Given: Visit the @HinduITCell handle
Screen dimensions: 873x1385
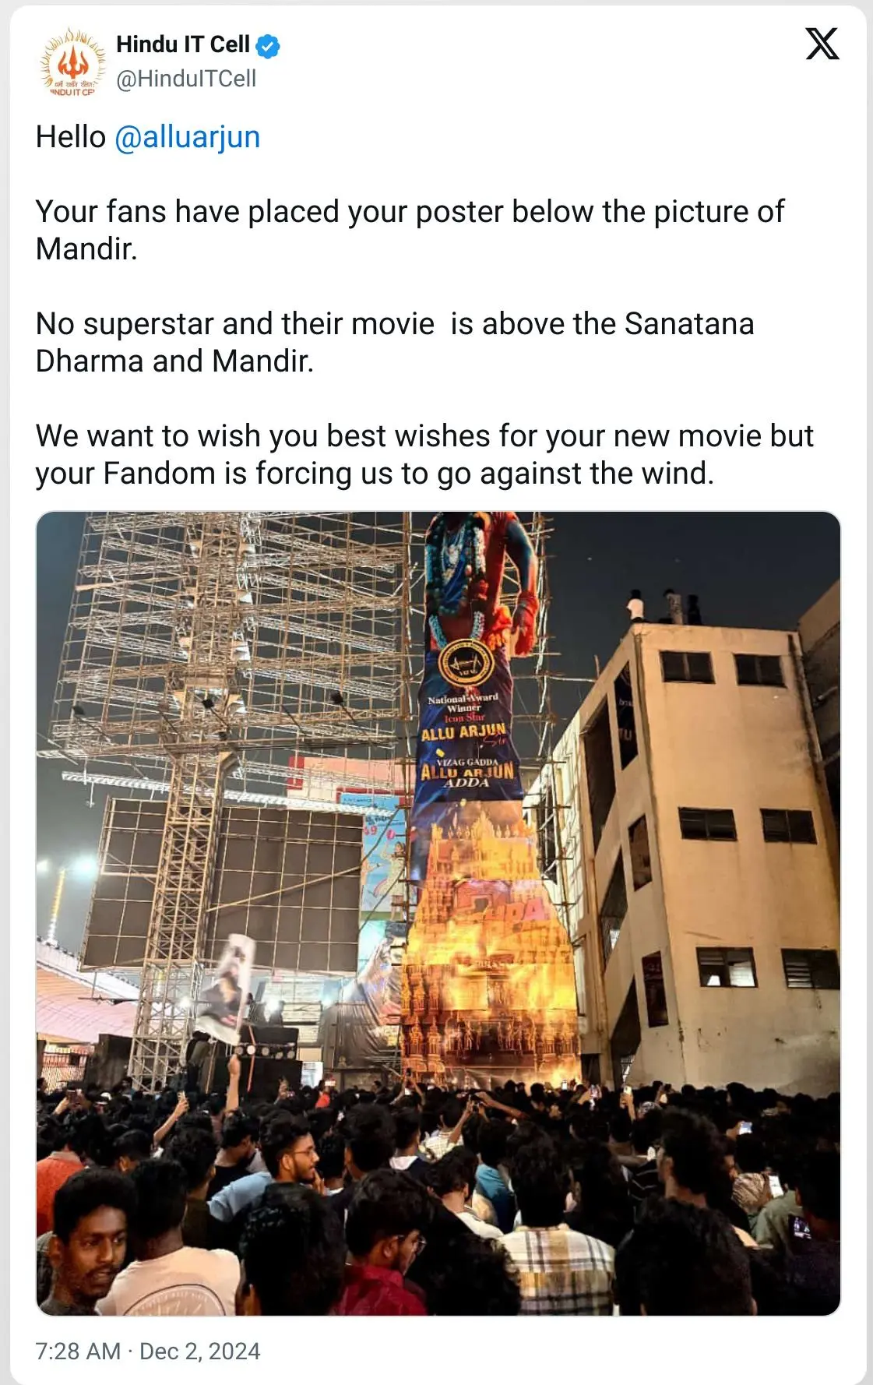Looking at the screenshot, I should [x=186, y=79].
